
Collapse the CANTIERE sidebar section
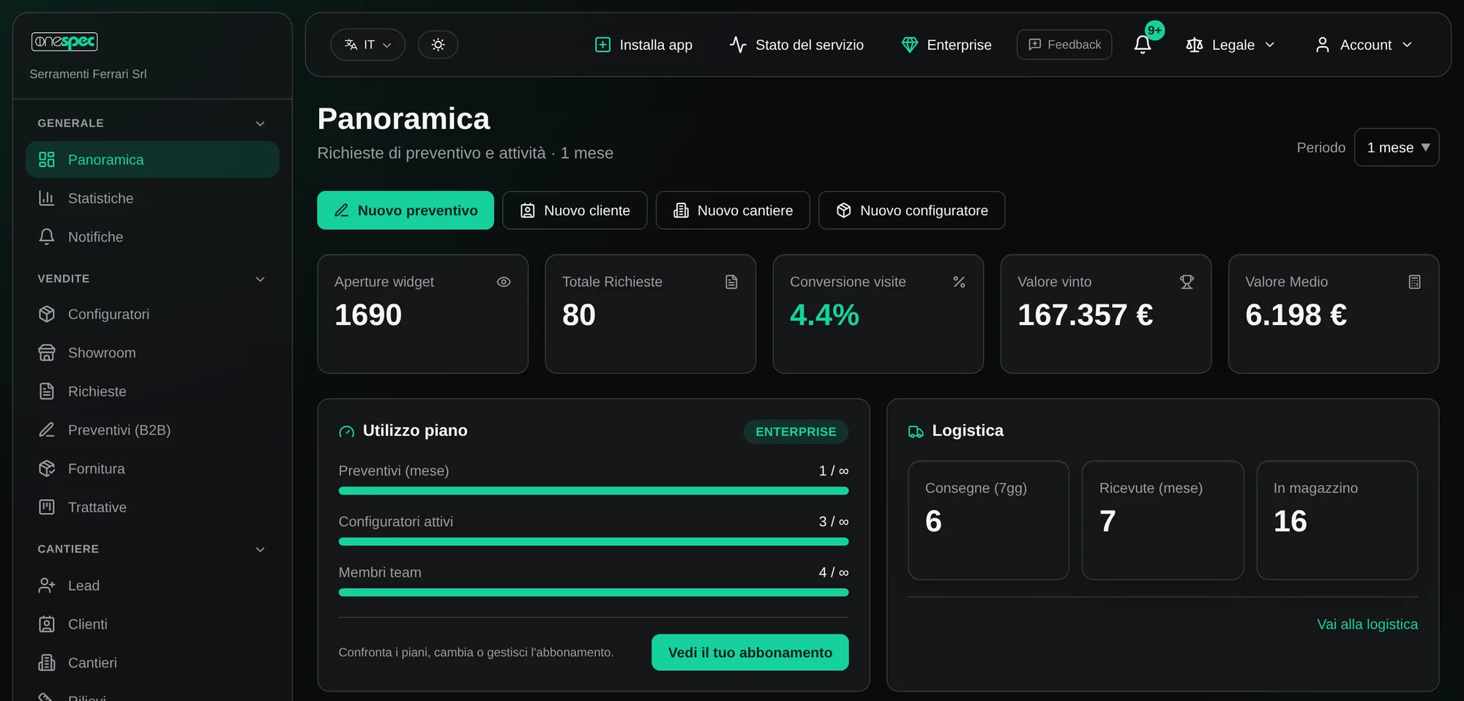point(260,550)
